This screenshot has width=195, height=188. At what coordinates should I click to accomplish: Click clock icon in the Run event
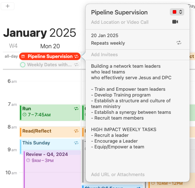[24, 115]
